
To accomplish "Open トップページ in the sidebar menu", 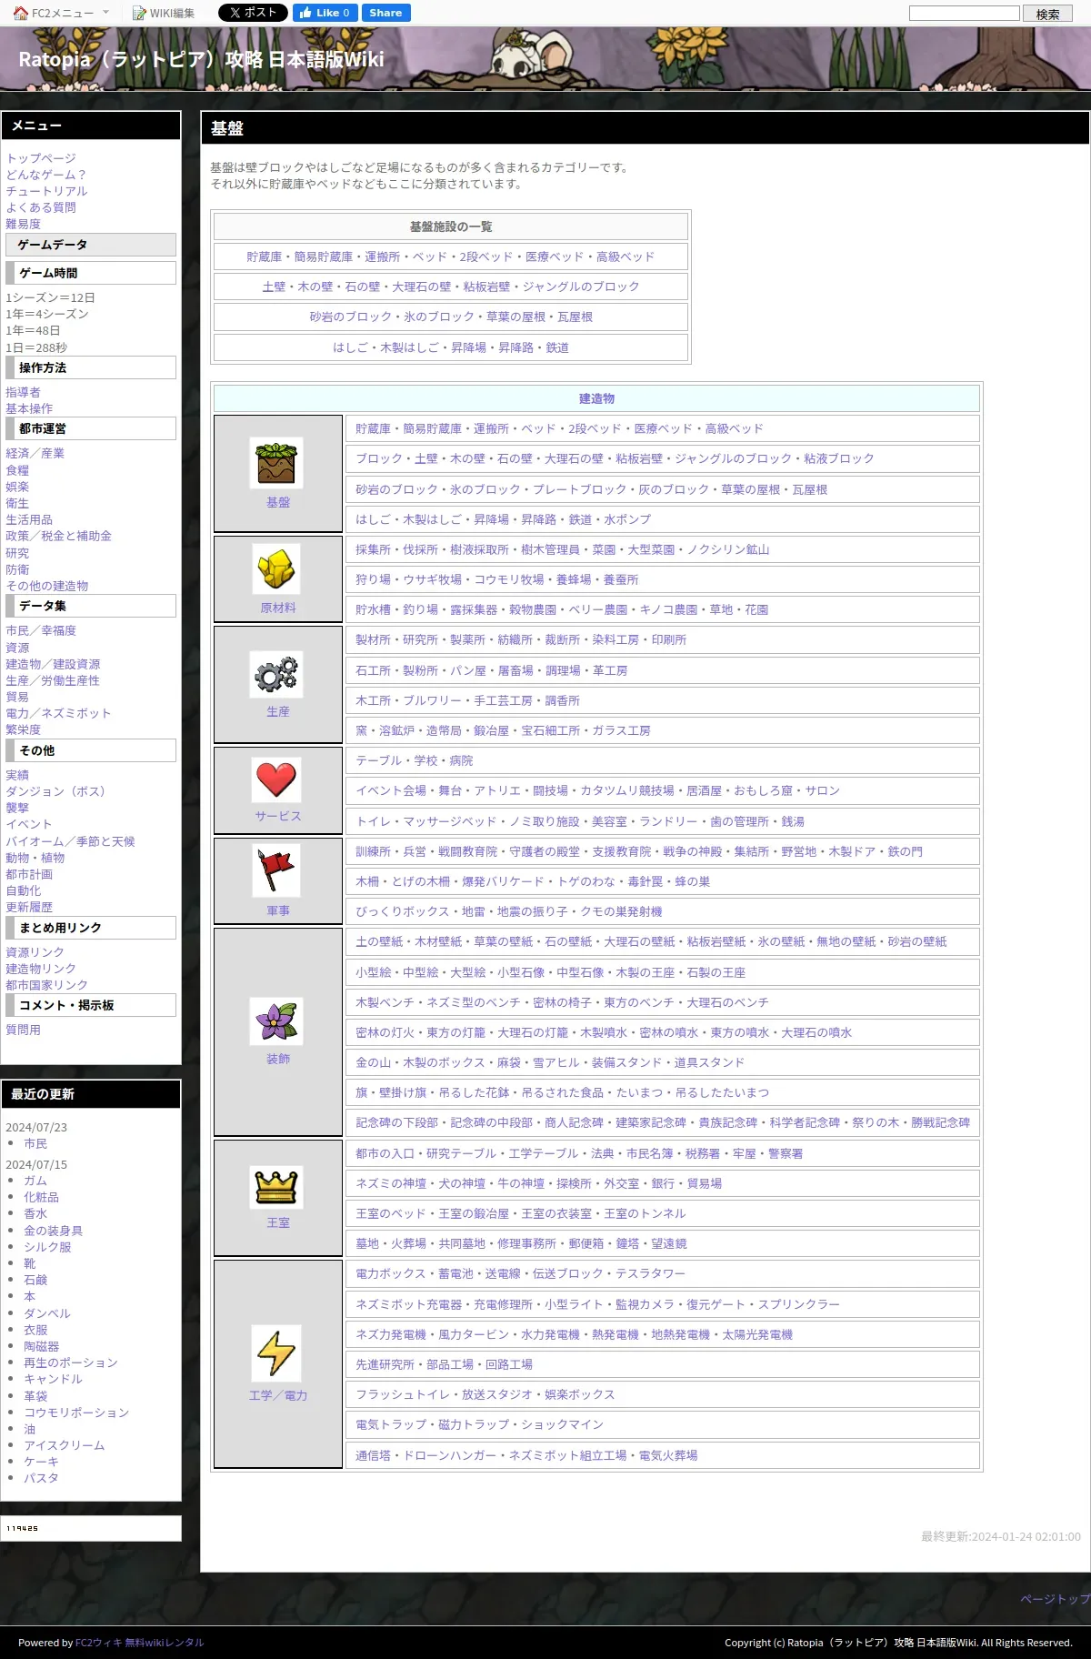I will (41, 158).
